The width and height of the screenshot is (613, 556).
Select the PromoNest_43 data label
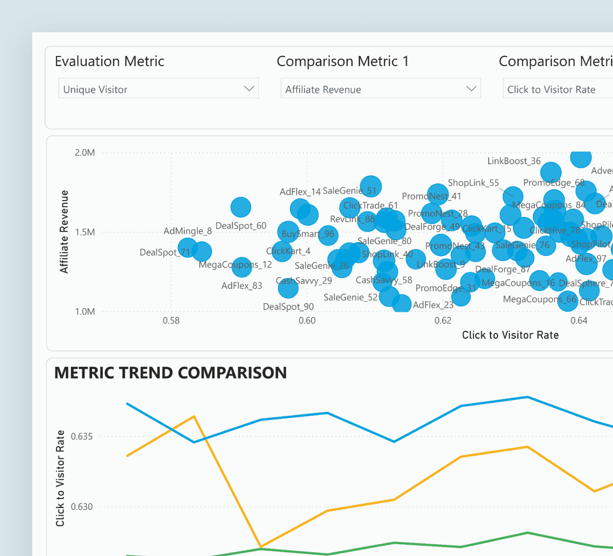coord(455,246)
